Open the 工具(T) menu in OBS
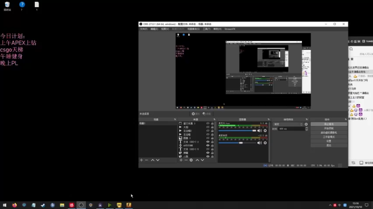 207,29
